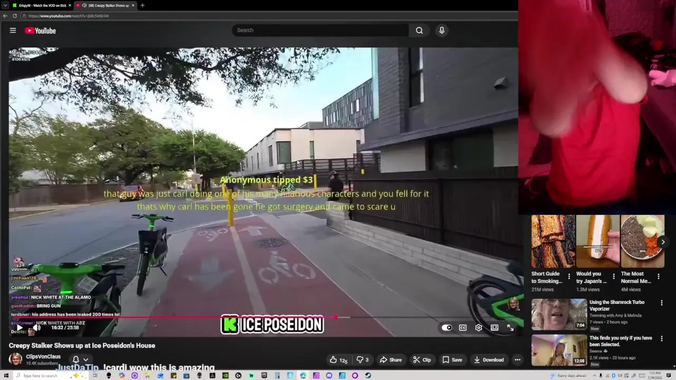This screenshot has width=676, height=380.
Task: Open more actions ellipsis under video
Action: point(518,360)
